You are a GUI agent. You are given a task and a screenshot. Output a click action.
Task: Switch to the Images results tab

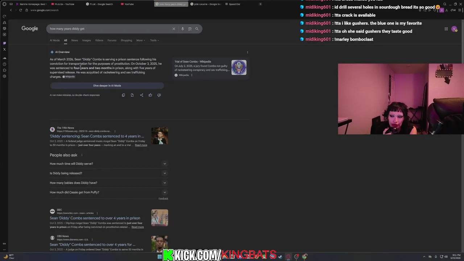click(x=86, y=40)
